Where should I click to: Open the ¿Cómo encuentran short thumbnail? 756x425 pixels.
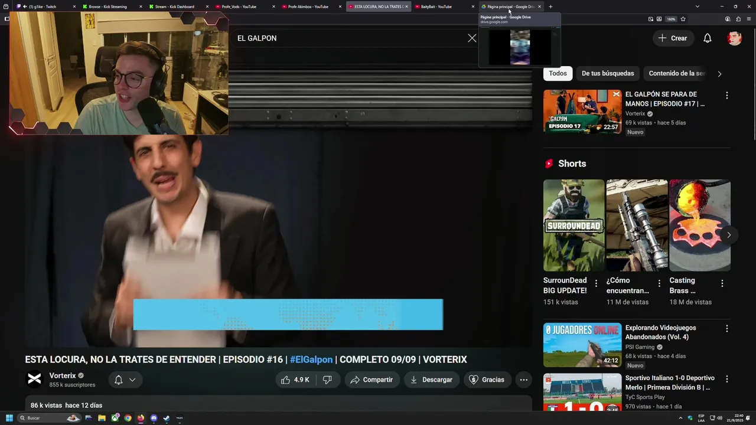pyautogui.click(x=637, y=225)
